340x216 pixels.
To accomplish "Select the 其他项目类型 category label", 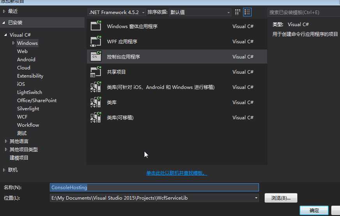I will click(x=24, y=150).
